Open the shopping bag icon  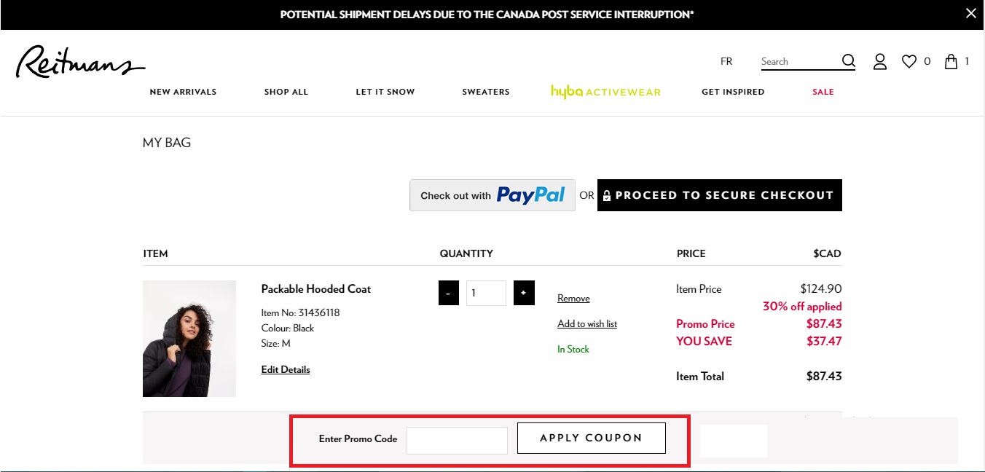tap(951, 61)
